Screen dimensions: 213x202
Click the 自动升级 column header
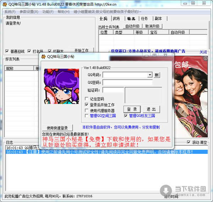[x=179, y=32]
